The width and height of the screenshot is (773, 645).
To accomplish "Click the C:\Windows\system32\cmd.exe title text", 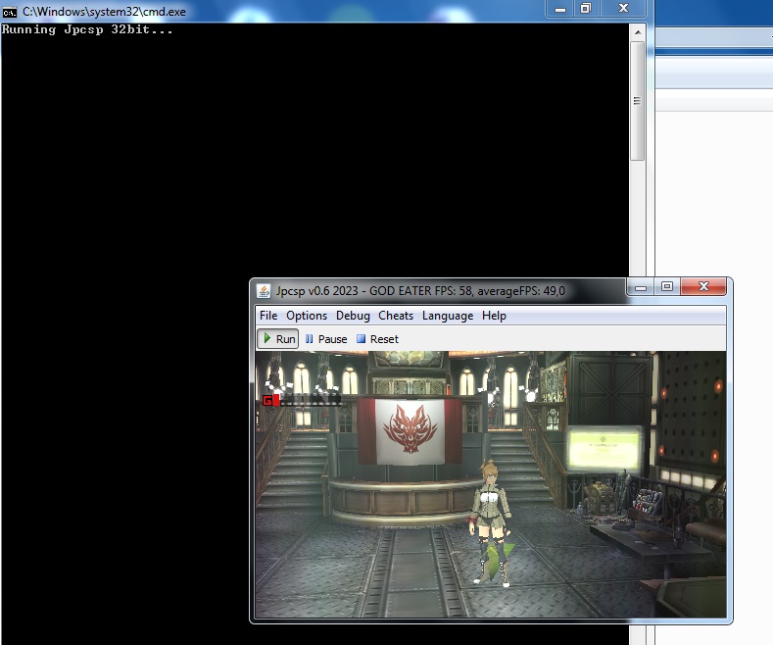I will tap(104, 12).
